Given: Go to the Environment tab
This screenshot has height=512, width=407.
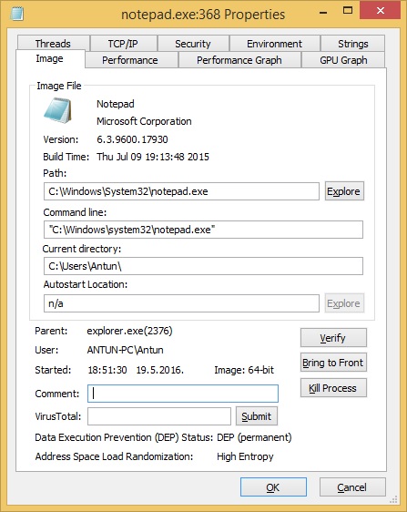Looking at the screenshot, I should pos(274,44).
